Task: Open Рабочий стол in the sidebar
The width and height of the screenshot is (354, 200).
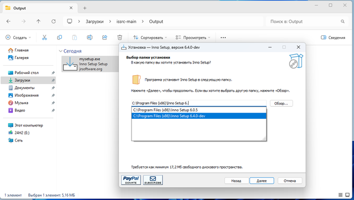Action: (x=27, y=72)
